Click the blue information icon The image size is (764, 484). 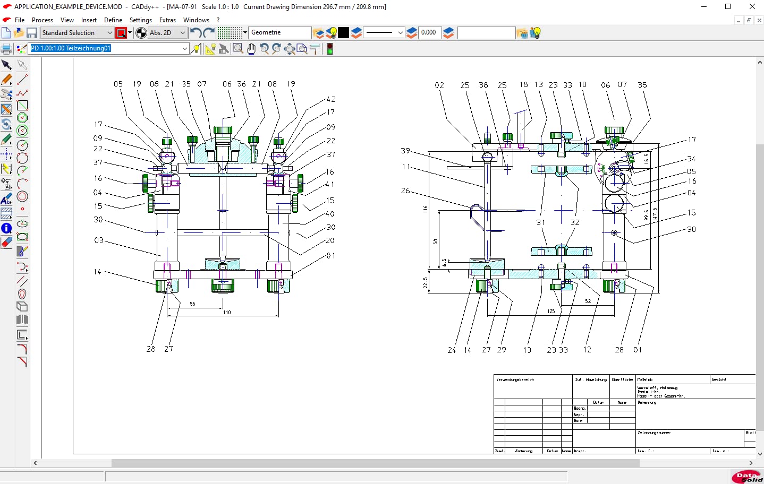[x=7, y=228]
